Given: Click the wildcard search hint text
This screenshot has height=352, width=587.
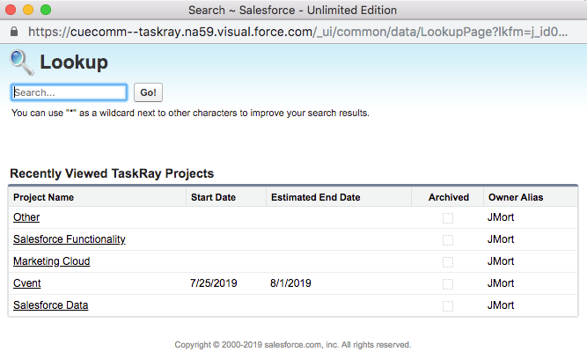Looking at the screenshot, I should click(x=190, y=113).
